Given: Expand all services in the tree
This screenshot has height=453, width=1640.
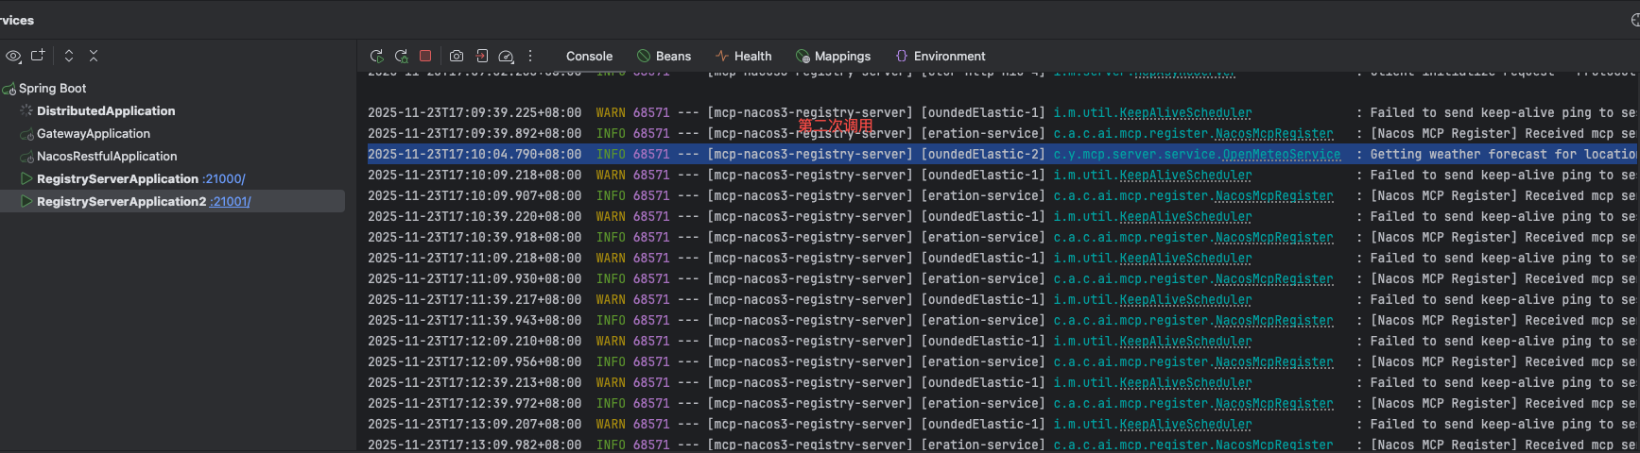Looking at the screenshot, I should [x=69, y=56].
